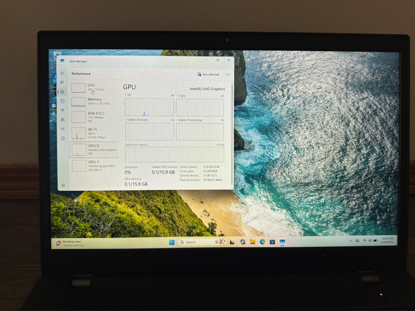415x311 pixels.
Task: Click the Wi-Fi system tray icon
Action: [x=364, y=240]
